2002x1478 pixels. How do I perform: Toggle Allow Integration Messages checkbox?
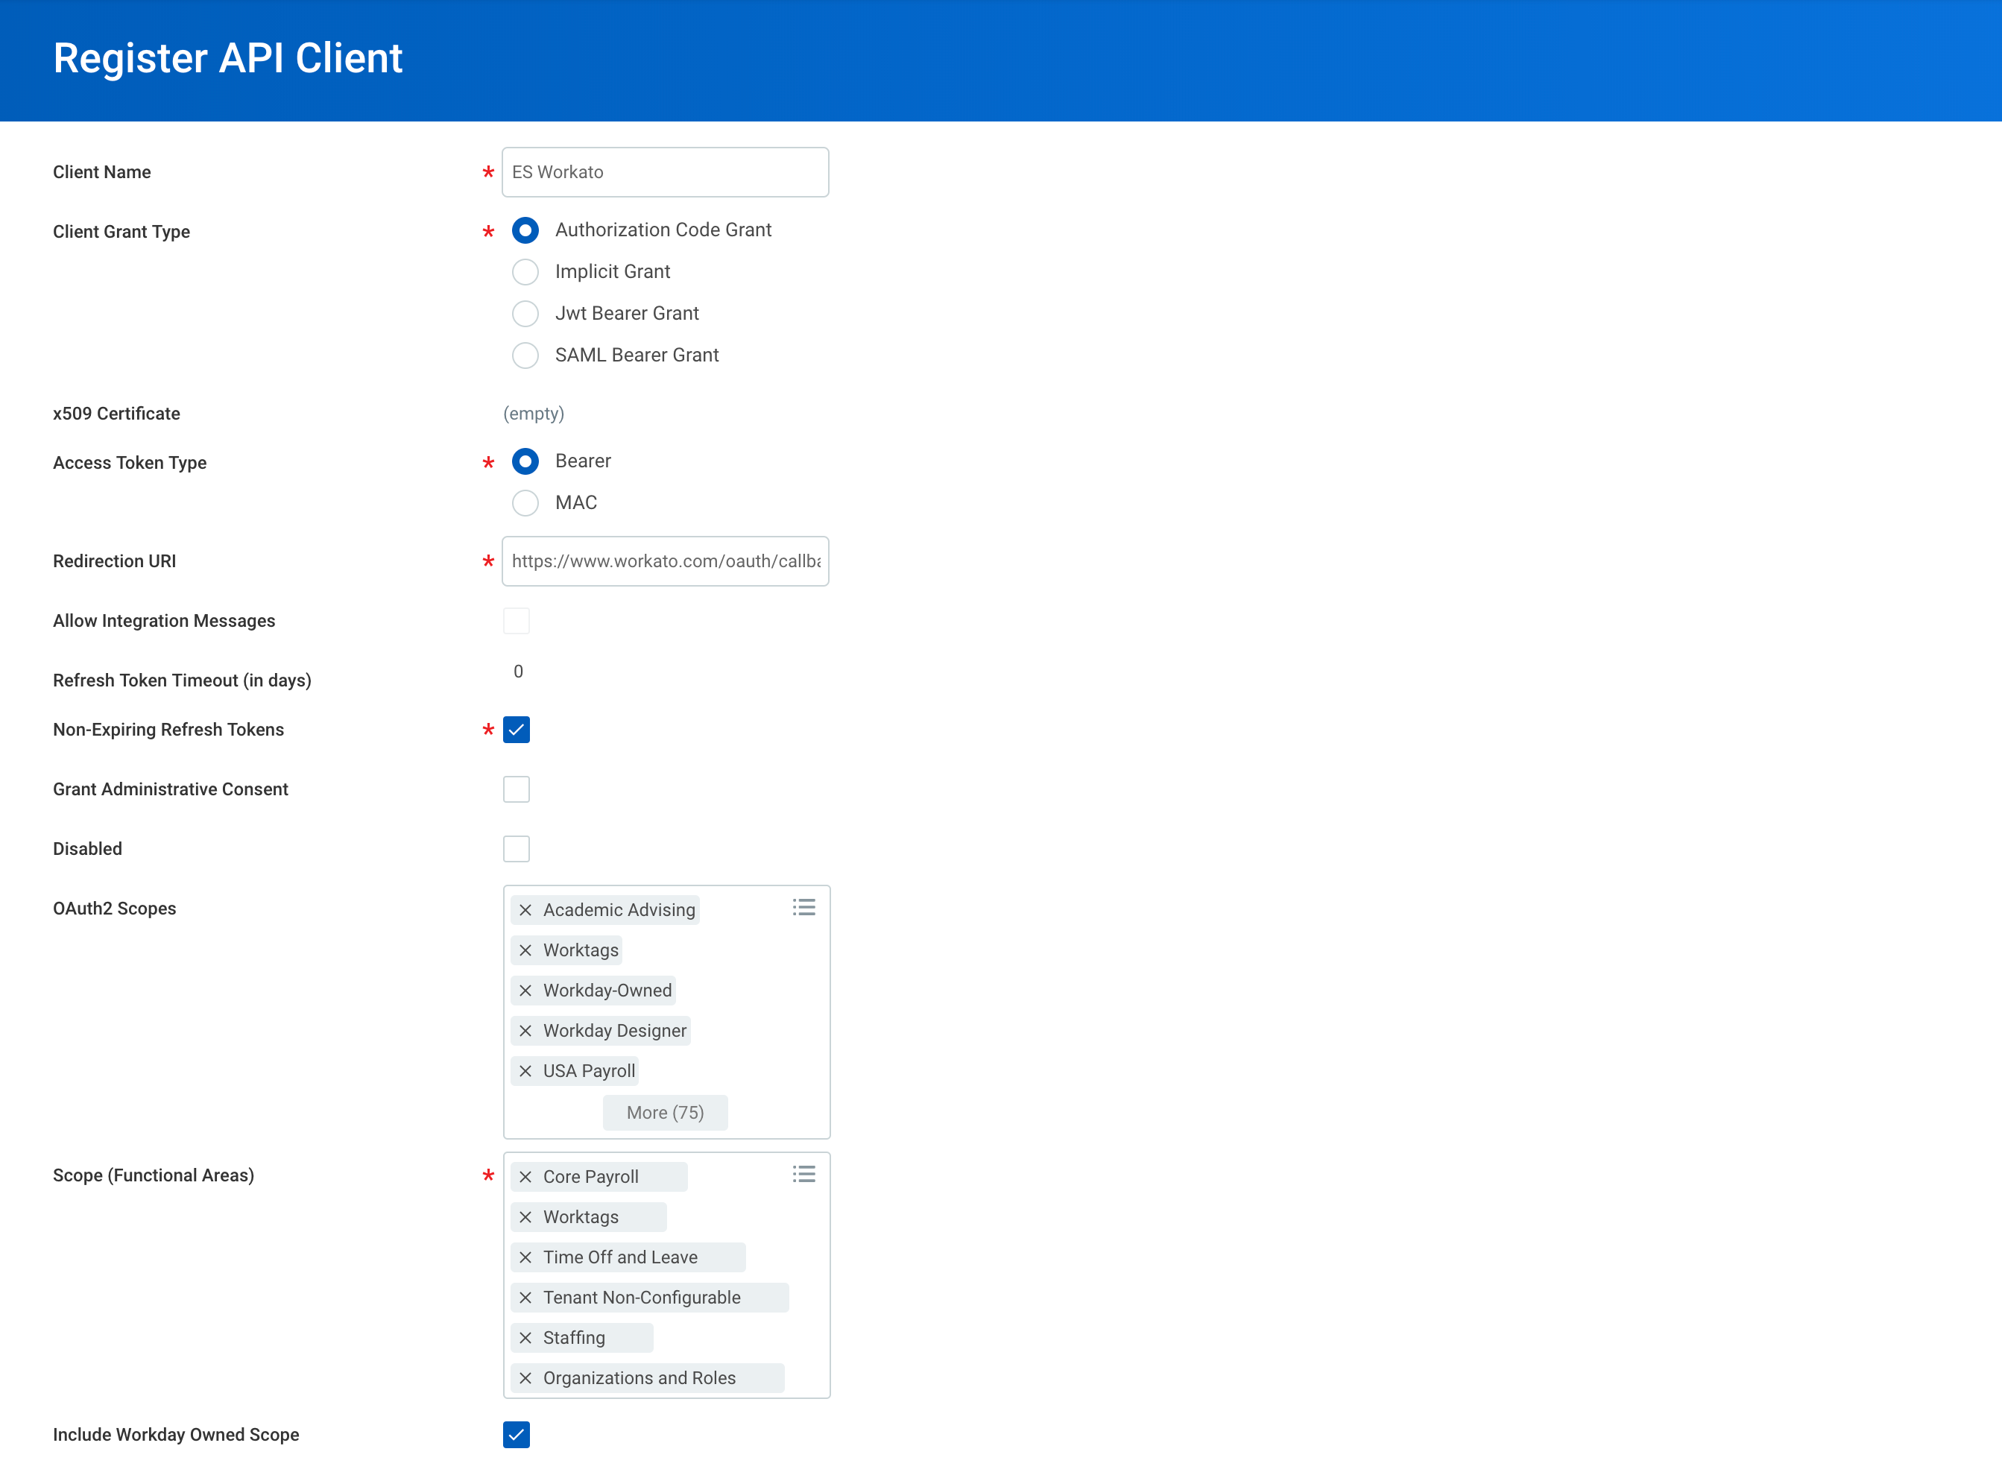click(516, 622)
